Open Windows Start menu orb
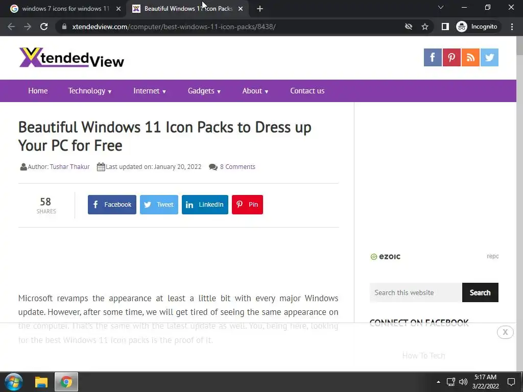 (x=14, y=382)
